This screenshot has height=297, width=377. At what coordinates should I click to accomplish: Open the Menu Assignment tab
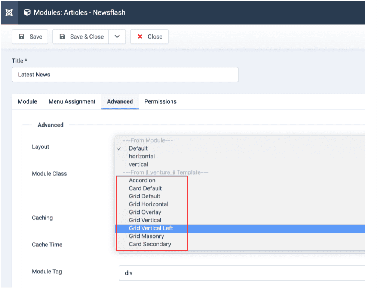pos(72,101)
